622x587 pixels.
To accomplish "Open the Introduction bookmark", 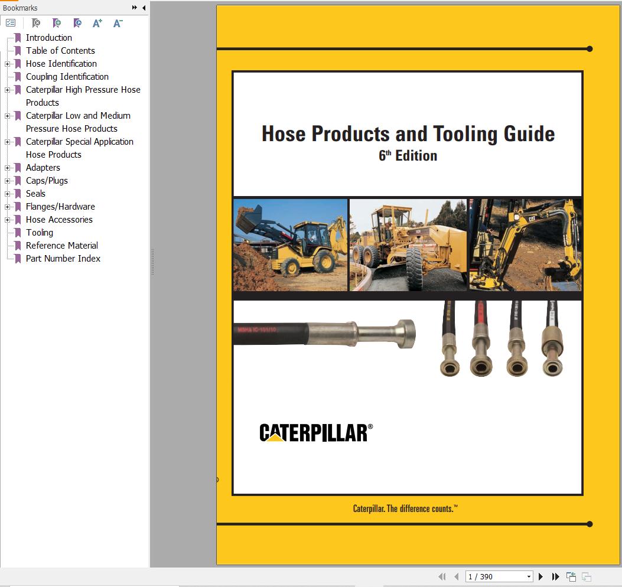I will click(x=49, y=38).
